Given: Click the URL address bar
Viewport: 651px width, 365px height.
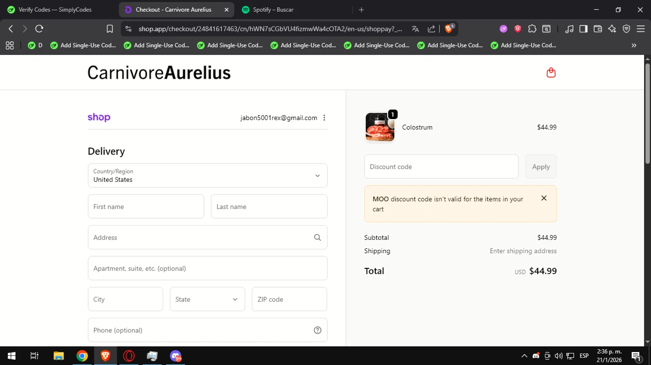Looking at the screenshot, I should [270, 29].
